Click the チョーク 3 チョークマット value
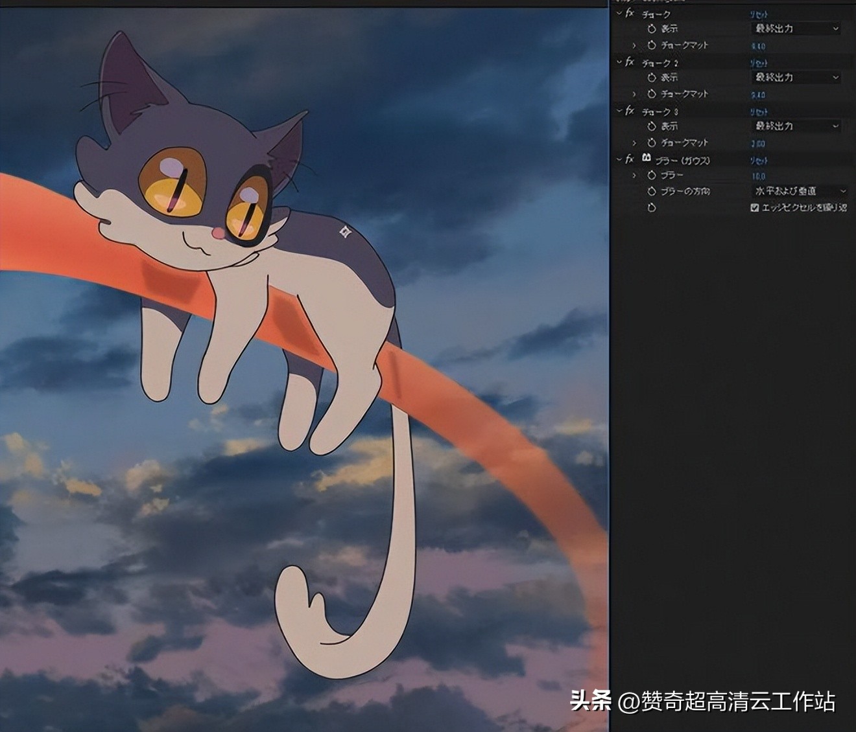Image resolution: width=856 pixels, height=732 pixels. (x=758, y=143)
